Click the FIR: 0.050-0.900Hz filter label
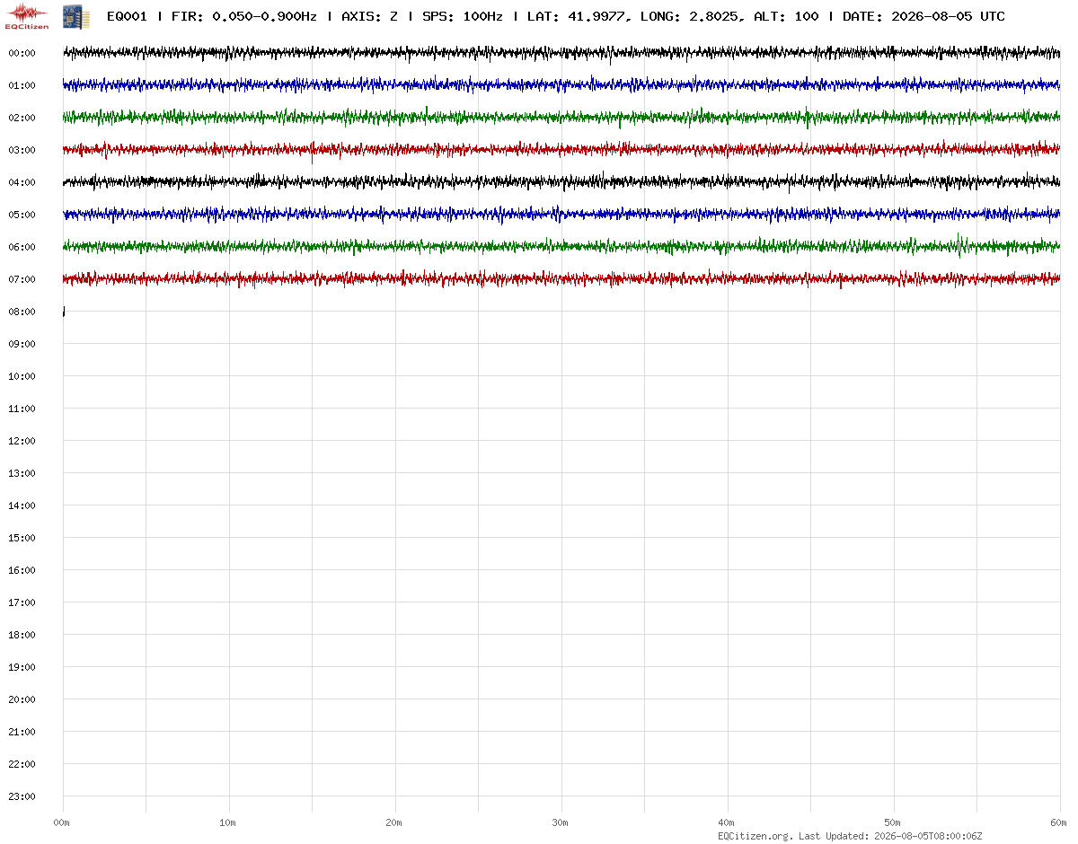1078x844 pixels. click(244, 16)
